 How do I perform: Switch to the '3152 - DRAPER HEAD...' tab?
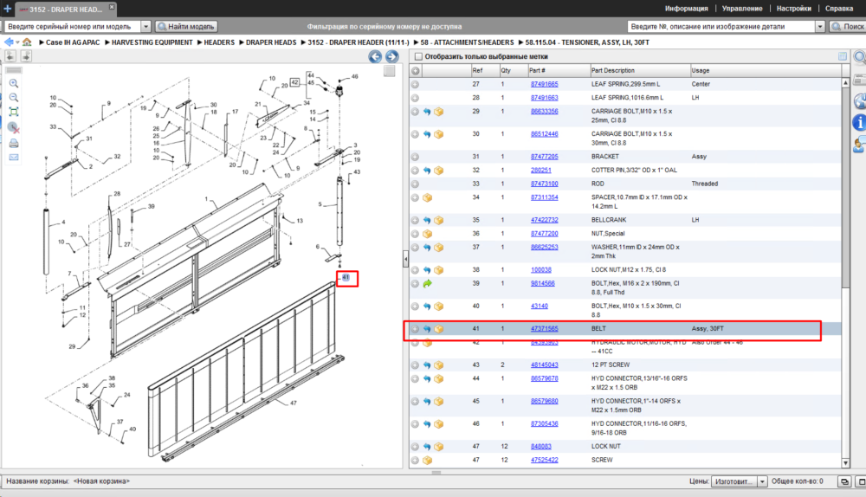pos(65,9)
